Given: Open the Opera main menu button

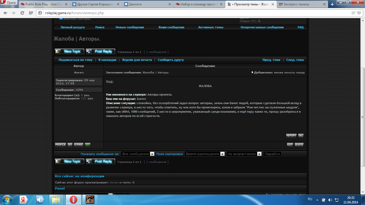Looking at the screenshot, I should [x=9, y=3].
